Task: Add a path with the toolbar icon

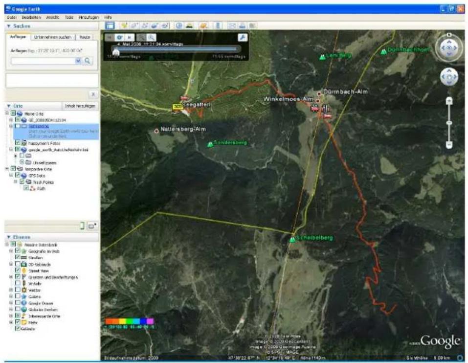Action: pos(145,25)
